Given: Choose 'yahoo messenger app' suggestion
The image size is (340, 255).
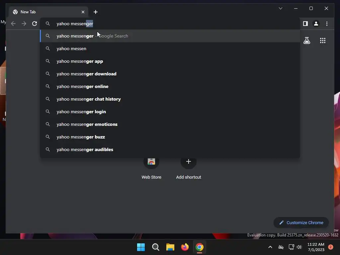Looking at the screenshot, I should (170, 61).
